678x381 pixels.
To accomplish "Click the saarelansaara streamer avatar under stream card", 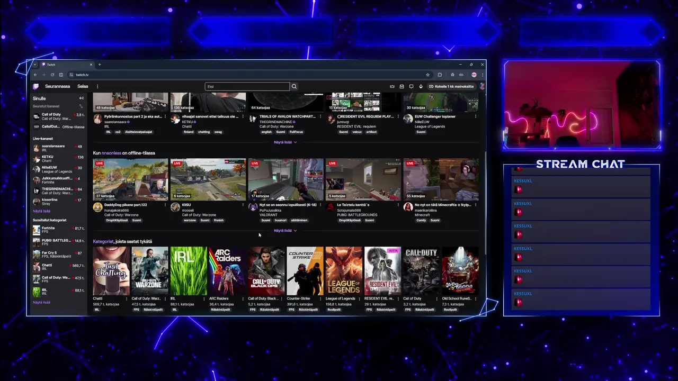I will (97, 119).
